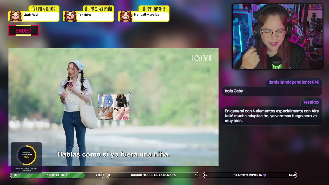
Task: Click the 1600 kicks current value
Action: (x=14, y=175)
